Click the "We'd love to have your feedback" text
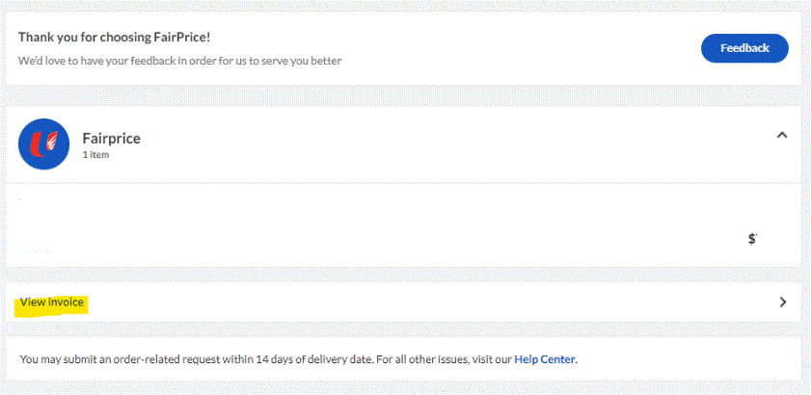This screenshot has height=395, width=811. point(125,61)
